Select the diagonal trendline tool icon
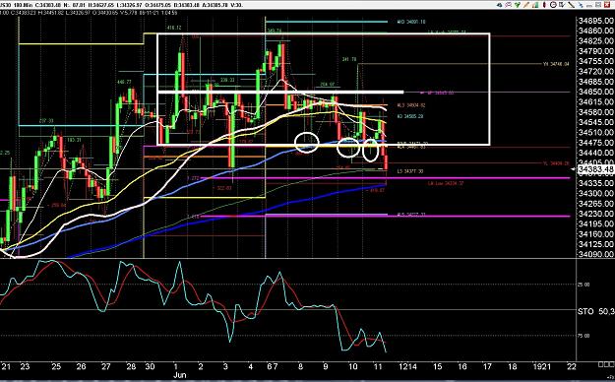The height and width of the screenshot is (382, 615). 571,5
